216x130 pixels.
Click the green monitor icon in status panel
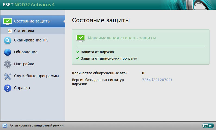click(x=81, y=38)
